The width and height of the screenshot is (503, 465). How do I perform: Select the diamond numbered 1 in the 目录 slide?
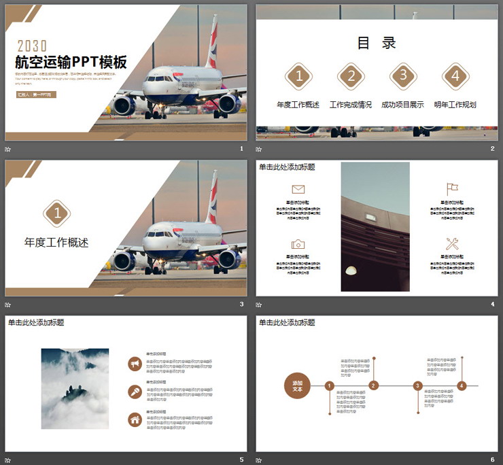tap(298, 76)
